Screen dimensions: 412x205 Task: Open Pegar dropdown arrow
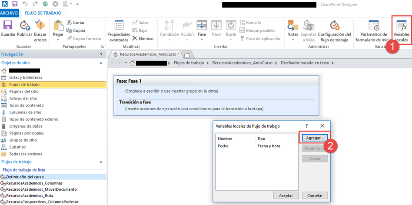pos(58,40)
